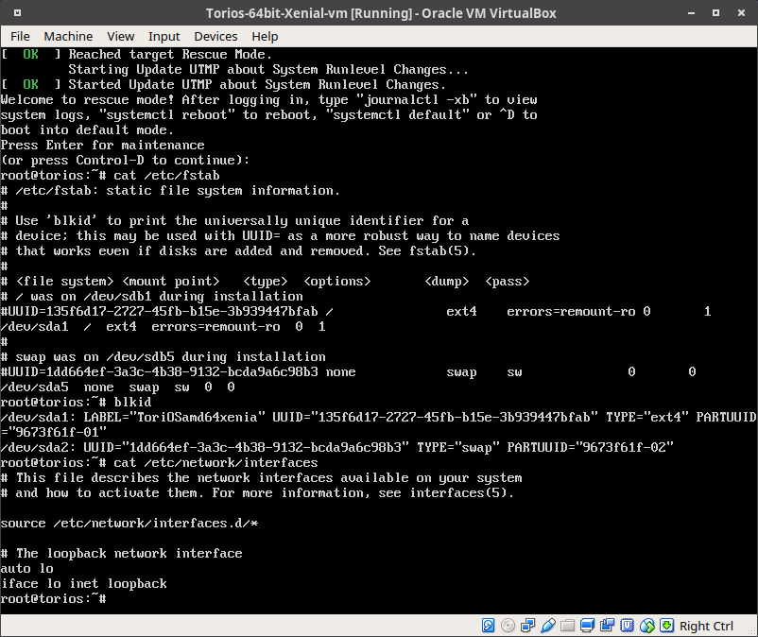Open the shared folders indicator

click(x=567, y=626)
